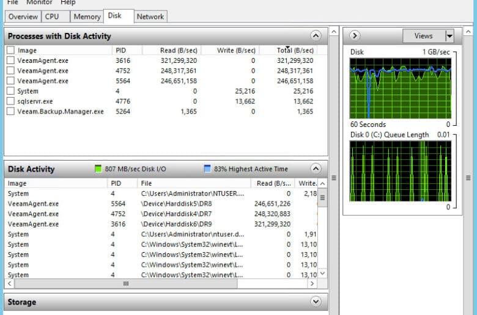Screen dimensions: 477x315
Task: Select the \Device\Harddisk4\DR7 file row
Action: tap(161, 214)
